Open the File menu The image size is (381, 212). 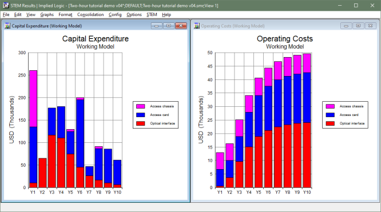pos(6,14)
